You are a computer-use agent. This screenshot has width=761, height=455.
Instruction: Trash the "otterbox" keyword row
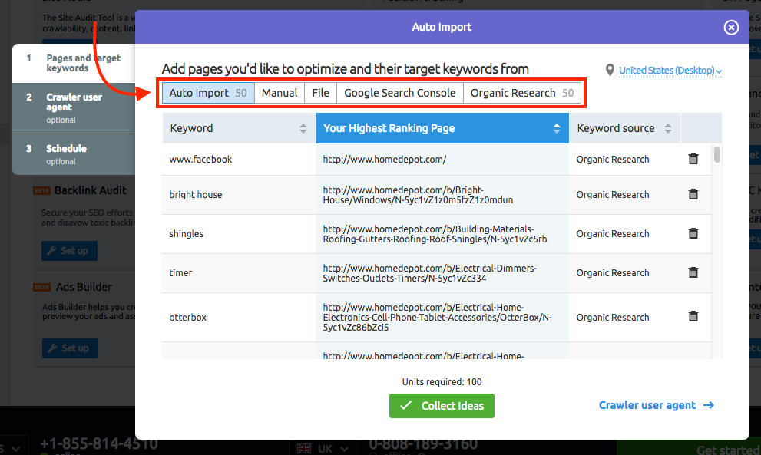click(x=693, y=316)
